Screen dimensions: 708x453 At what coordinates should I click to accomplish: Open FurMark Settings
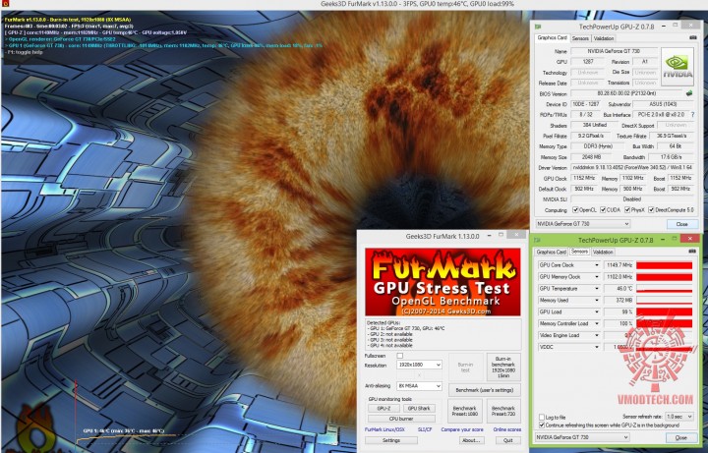click(391, 440)
